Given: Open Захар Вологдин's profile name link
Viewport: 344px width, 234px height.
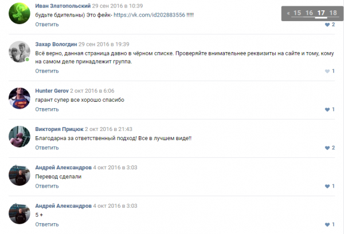Looking at the screenshot, I should pos(56,44).
